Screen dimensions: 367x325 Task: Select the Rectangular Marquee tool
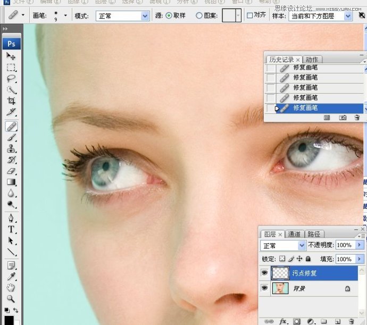point(11,67)
